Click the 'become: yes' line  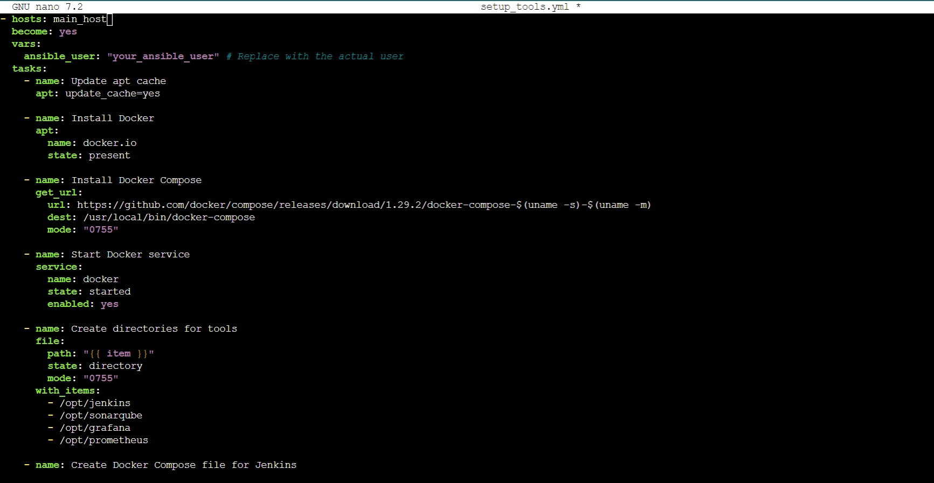(44, 32)
